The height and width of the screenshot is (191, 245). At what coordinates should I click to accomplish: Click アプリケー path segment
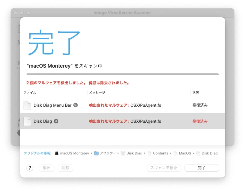pyautogui.click(x=108, y=153)
